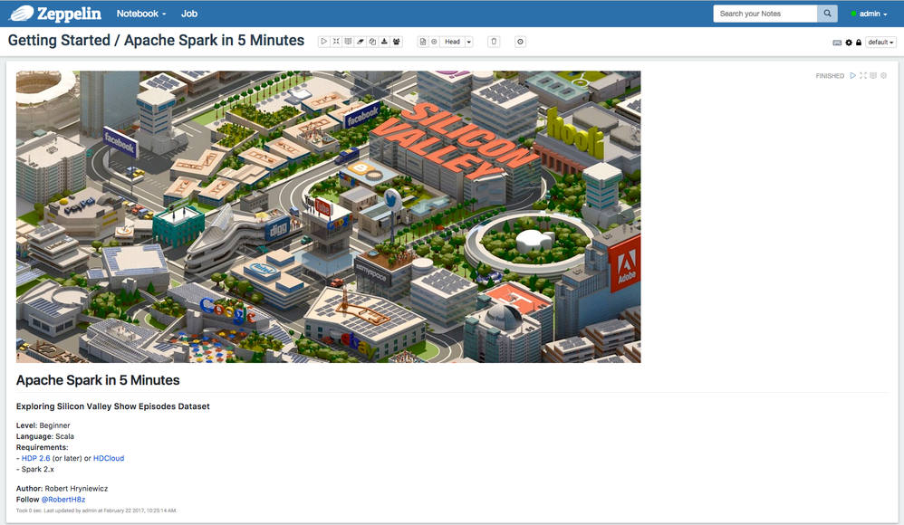Open the Notebook menu
Viewport: 904px width, 525px height.
pyautogui.click(x=141, y=14)
